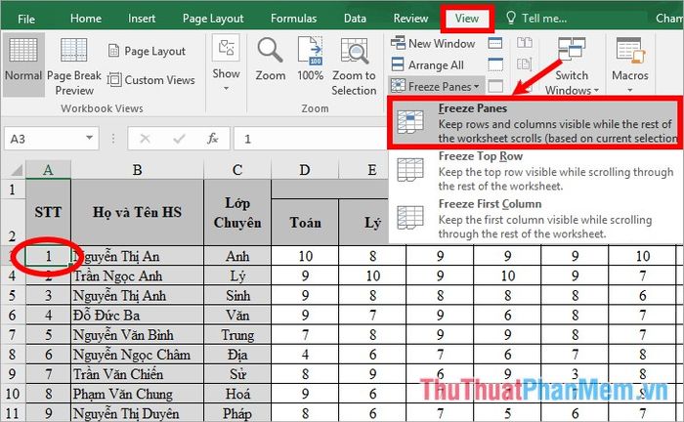684x422 pixels.
Task: Click header cell Họ và Tên HS
Action: click(137, 212)
